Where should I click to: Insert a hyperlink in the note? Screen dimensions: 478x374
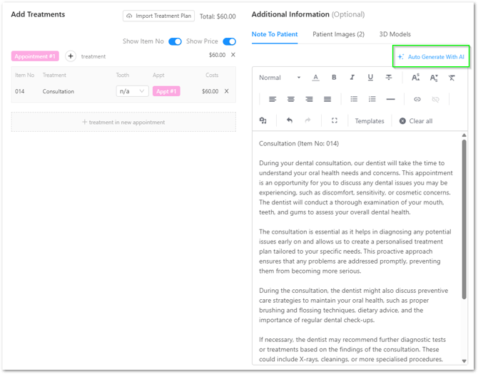417,99
